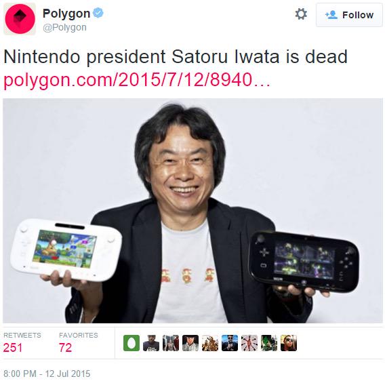
Task: Open the Polygon display name
Action: pyautogui.click(x=66, y=14)
